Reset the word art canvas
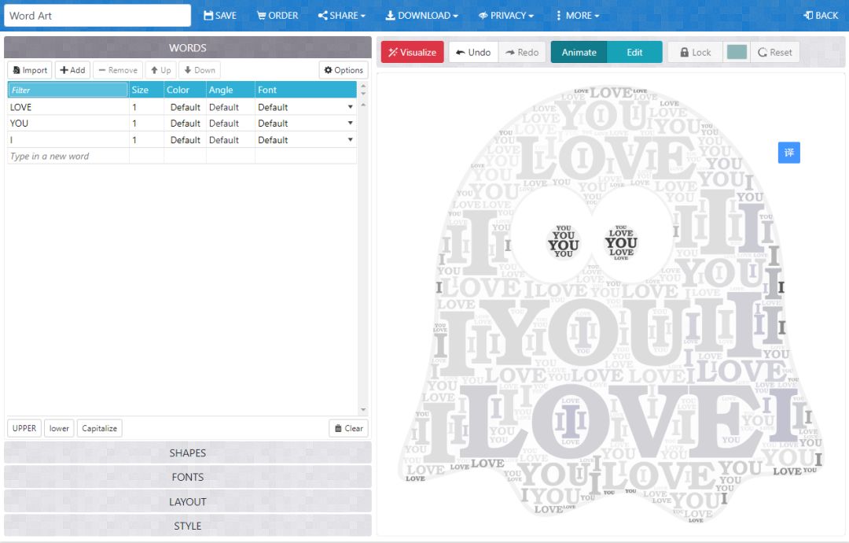 click(x=774, y=53)
